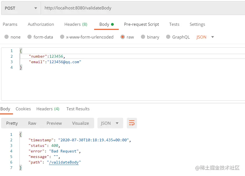Click the "number":123456 line in request editor
Screen dimensions: 245x176
coord(47,56)
